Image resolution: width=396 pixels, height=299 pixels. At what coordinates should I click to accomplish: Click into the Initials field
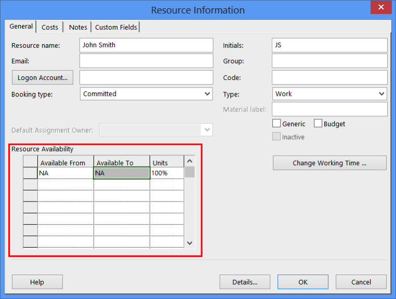coord(329,45)
